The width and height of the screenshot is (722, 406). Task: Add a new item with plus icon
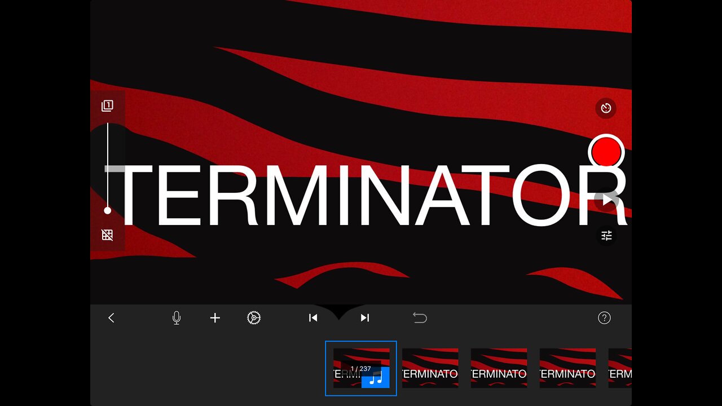pyautogui.click(x=215, y=318)
